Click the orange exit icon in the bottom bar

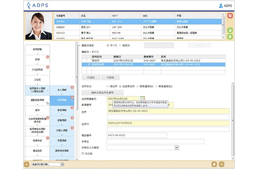pyautogui.click(x=222, y=164)
